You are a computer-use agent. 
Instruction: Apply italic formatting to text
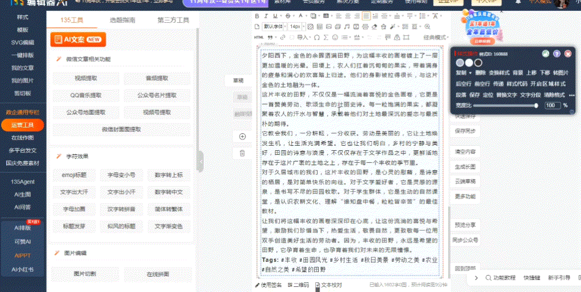click(x=266, y=16)
